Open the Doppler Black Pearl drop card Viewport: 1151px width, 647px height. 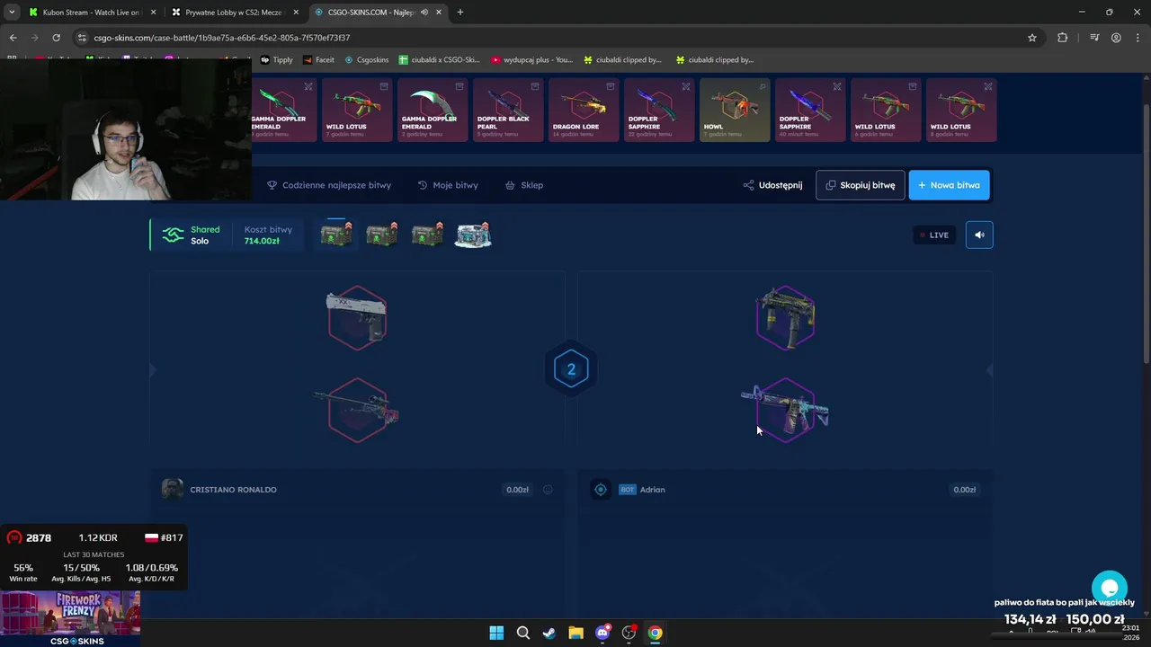coord(508,110)
